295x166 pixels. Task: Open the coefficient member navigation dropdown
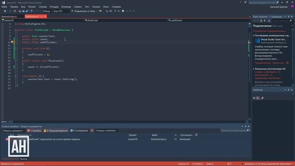[x=209, y=20]
